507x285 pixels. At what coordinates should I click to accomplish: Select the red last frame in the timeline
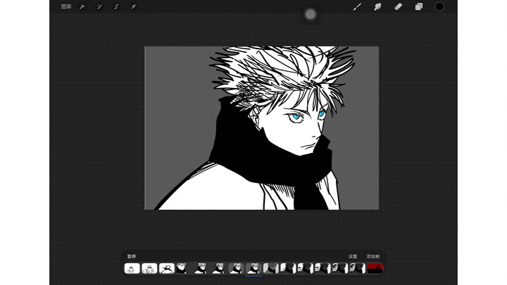point(375,268)
